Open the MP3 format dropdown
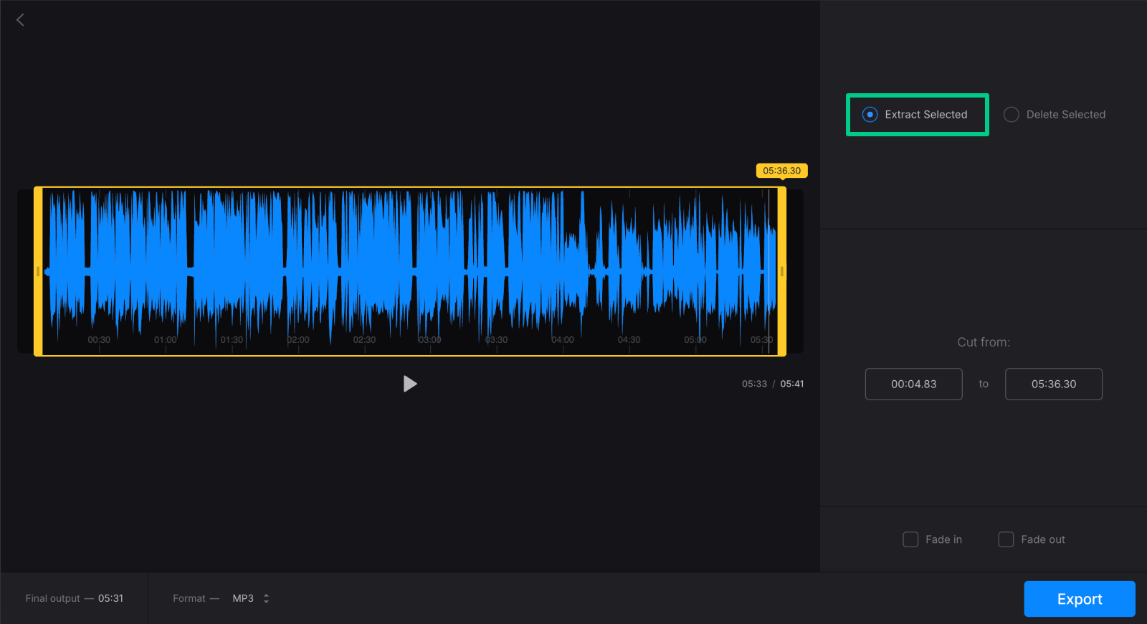The image size is (1147, 624). coord(251,598)
